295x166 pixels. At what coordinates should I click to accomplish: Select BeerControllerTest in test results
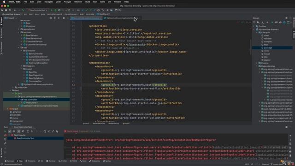(25, 138)
